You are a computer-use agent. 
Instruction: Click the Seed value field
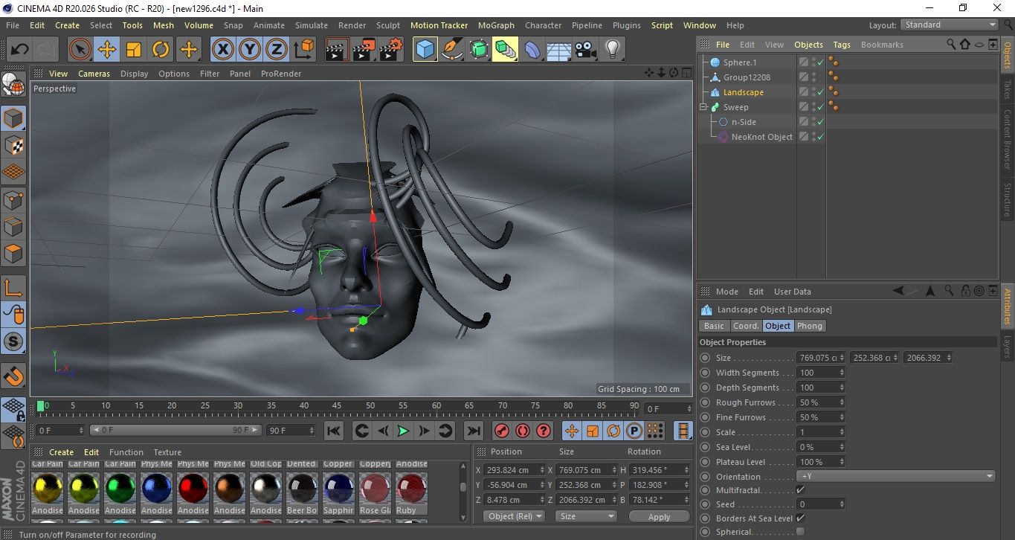821,504
